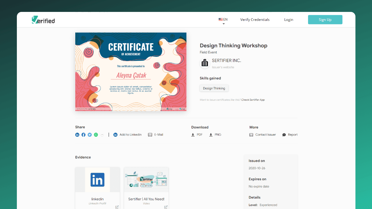Open Verify Credentials from the header
Viewport: 372px width, 209px height.
tap(255, 20)
